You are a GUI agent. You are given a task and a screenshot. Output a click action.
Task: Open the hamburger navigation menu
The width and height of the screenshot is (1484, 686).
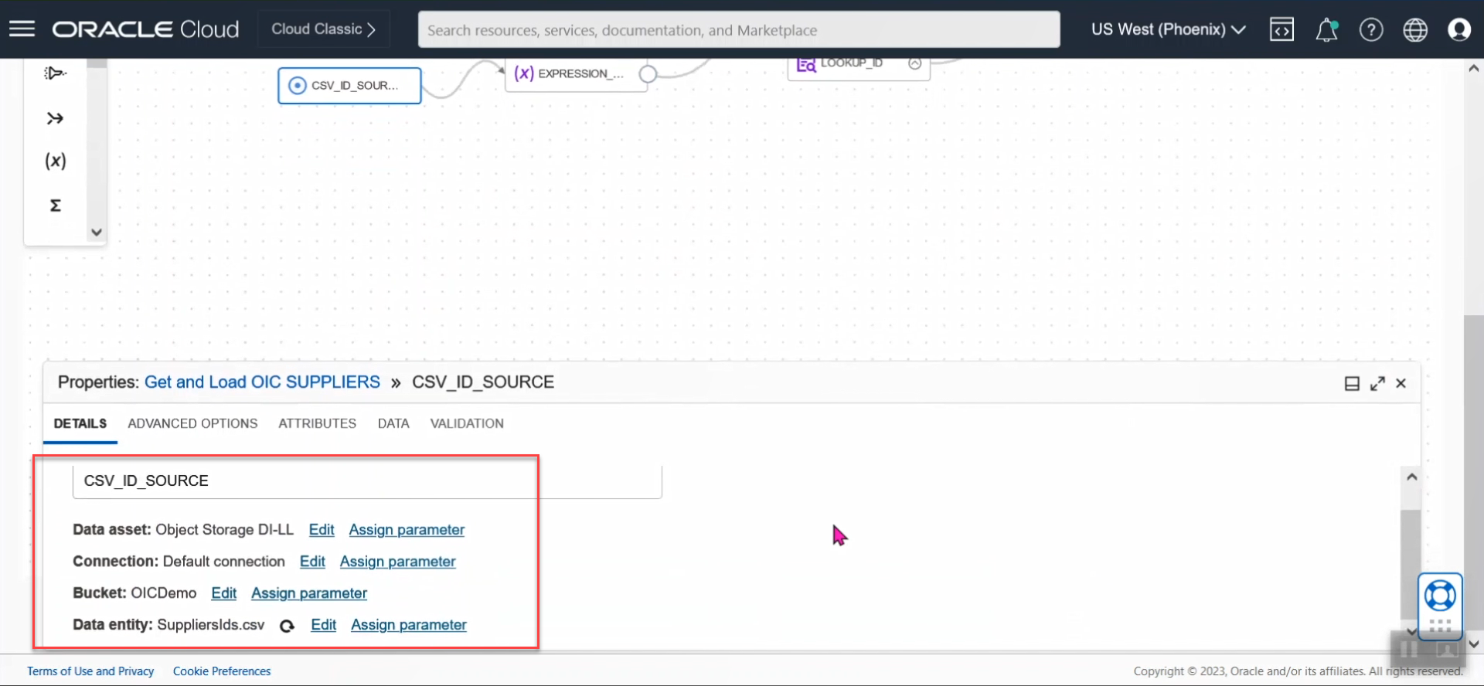[22, 29]
